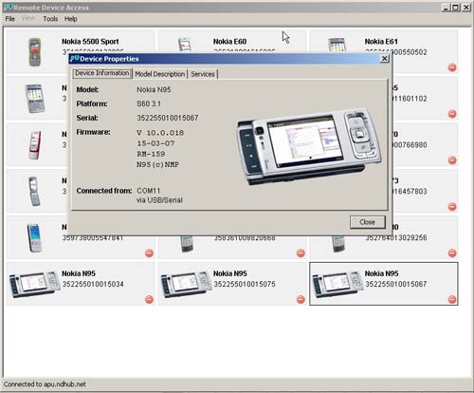Image resolution: width=474 pixels, height=393 pixels.
Task: Select the Device Information tab
Action: (x=102, y=73)
